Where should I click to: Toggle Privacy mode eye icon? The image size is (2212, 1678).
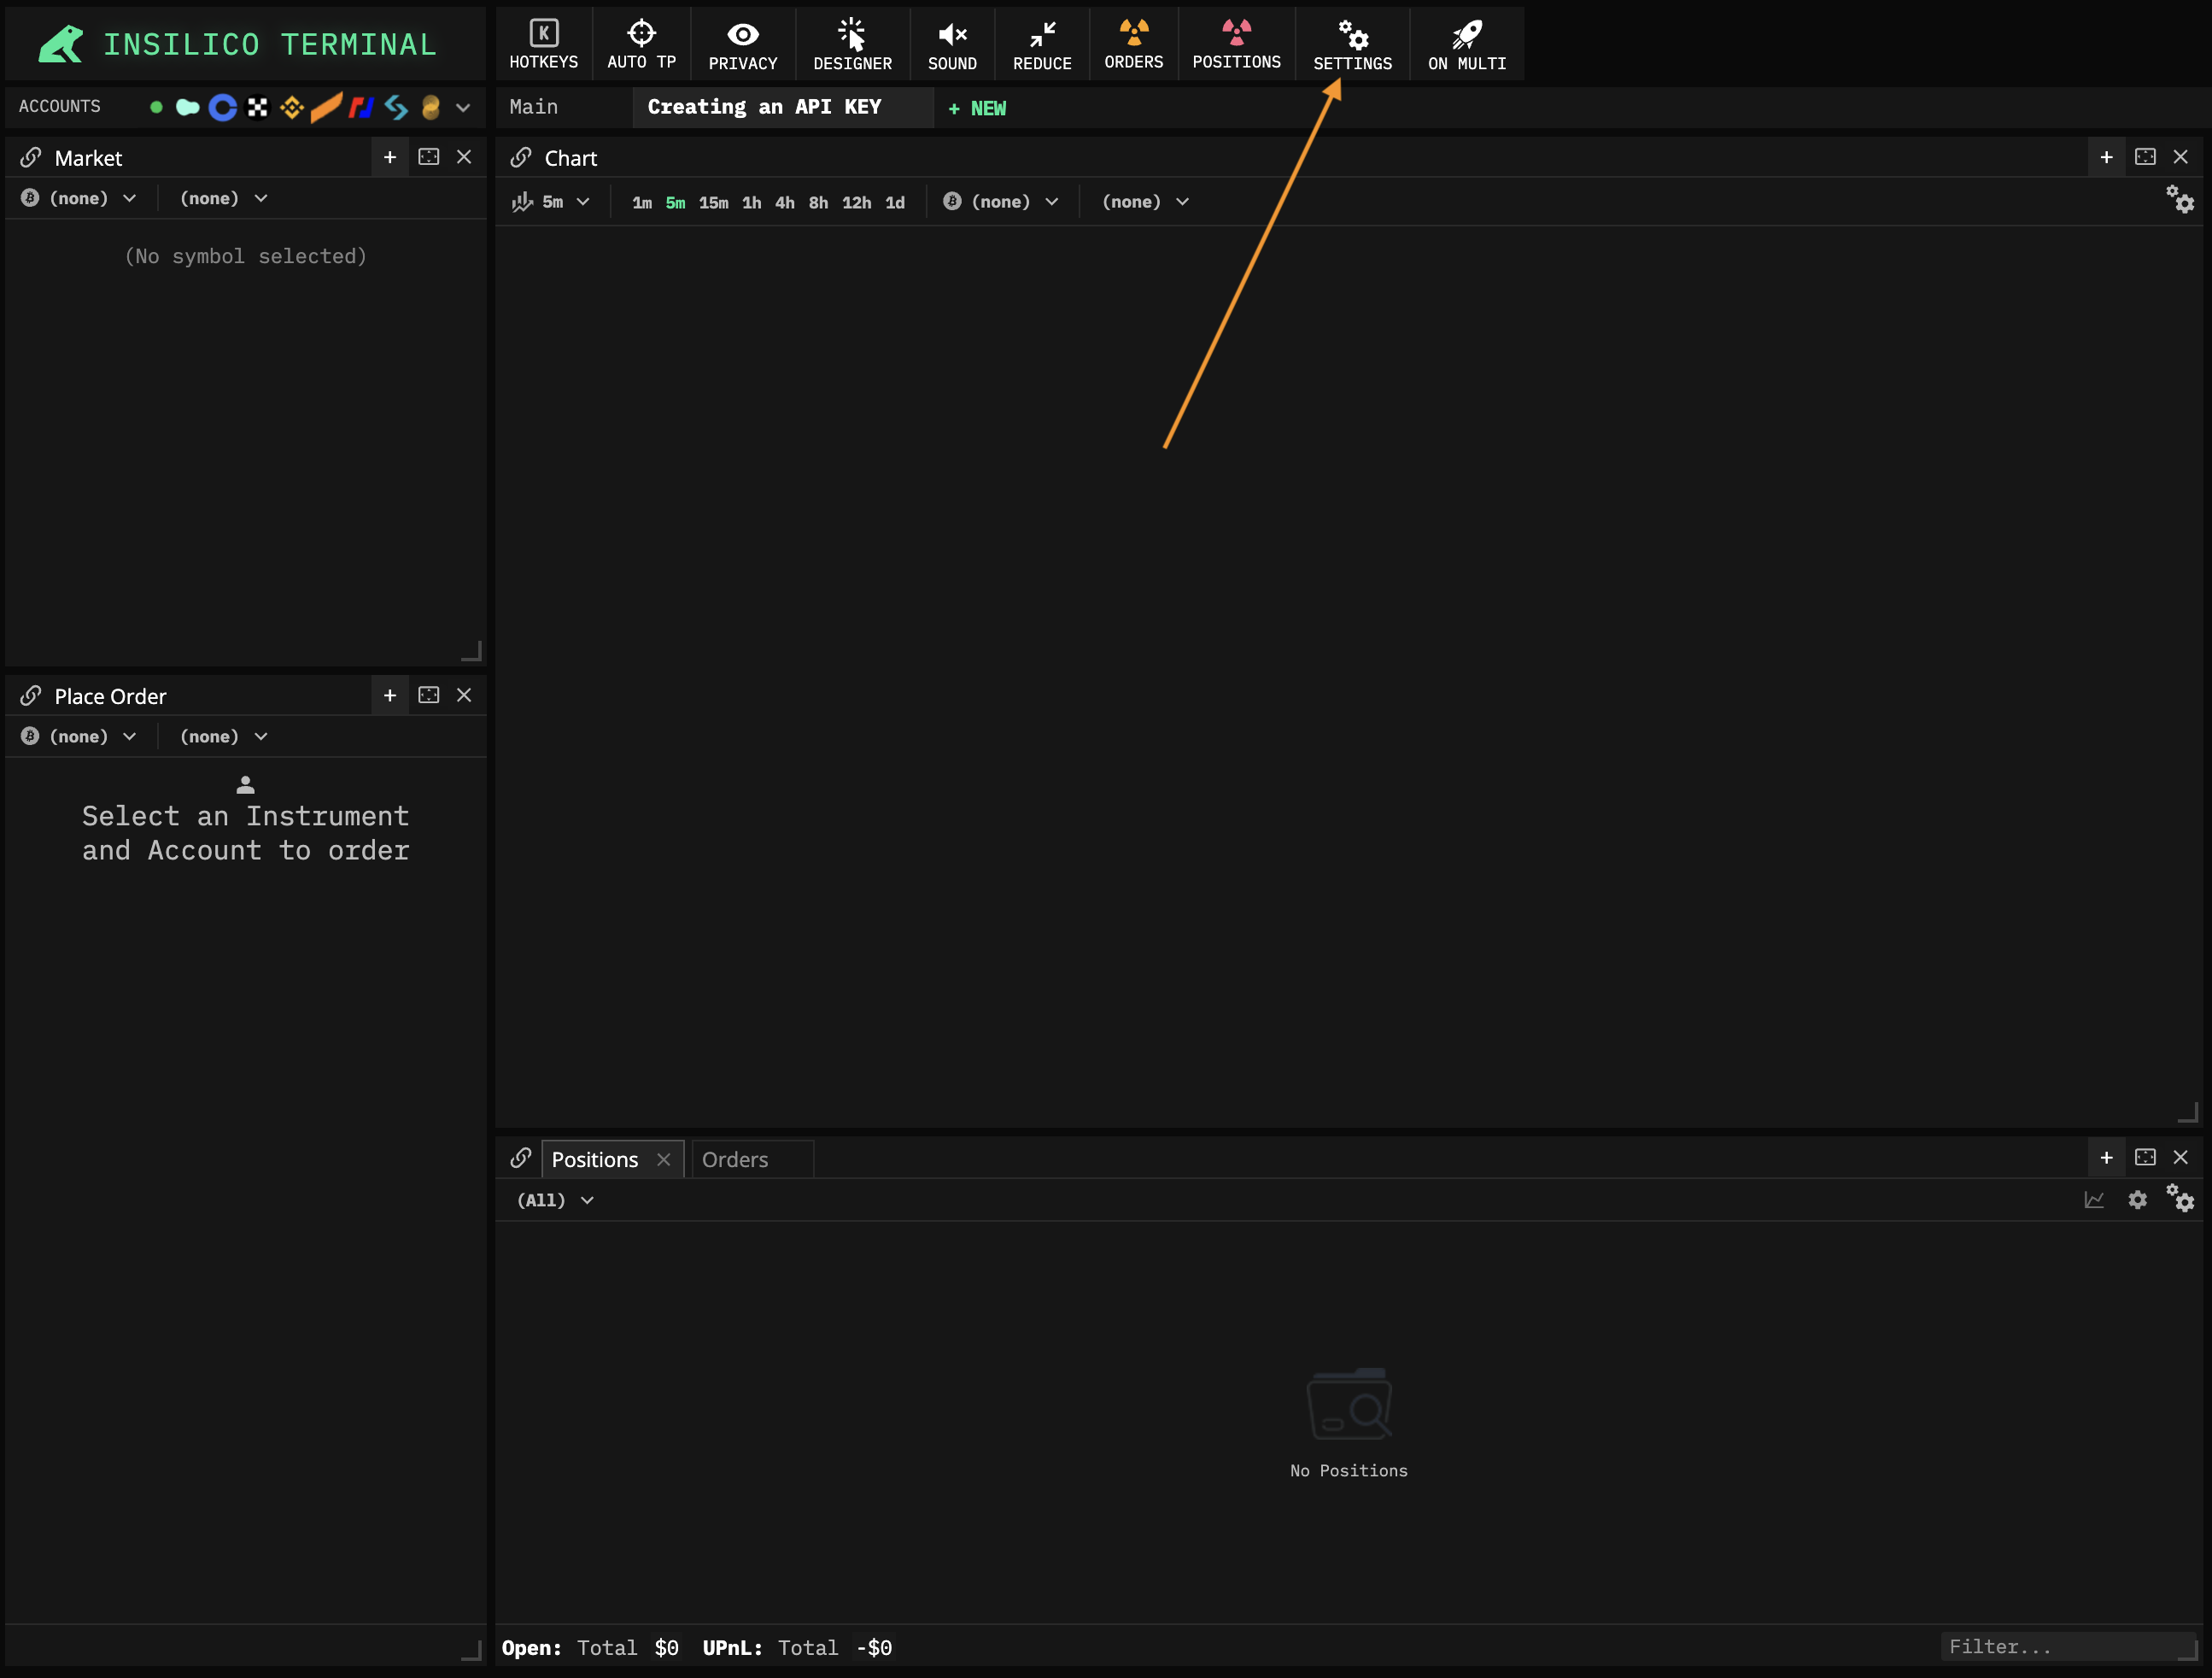point(742,34)
